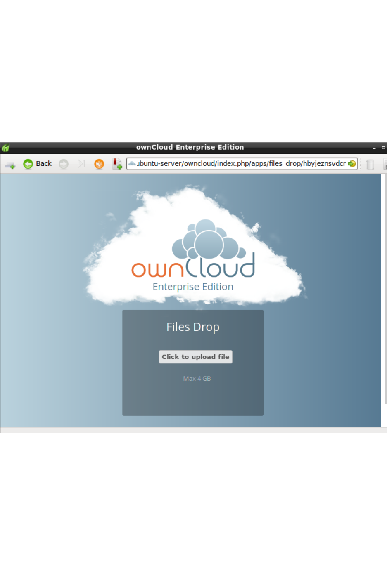The width and height of the screenshot is (387, 570).
Task: Click the cloud site icon in address bar
Action: [x=132, y=164]
